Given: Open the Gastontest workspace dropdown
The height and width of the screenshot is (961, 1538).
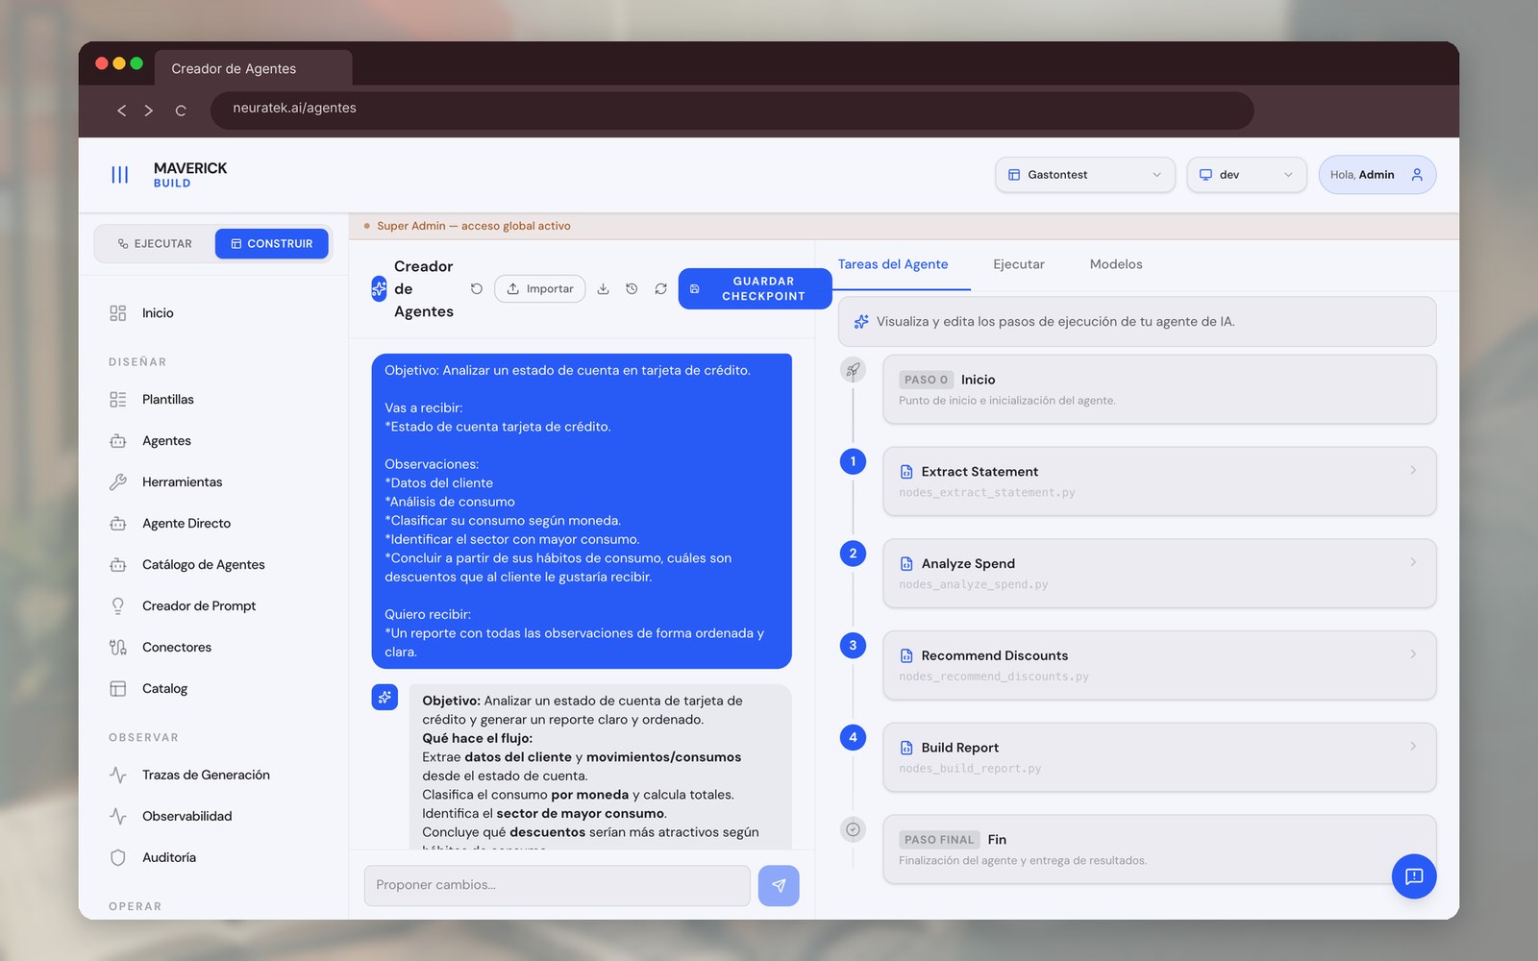Looking at the screenshot, I should (x=1085, y=175).
